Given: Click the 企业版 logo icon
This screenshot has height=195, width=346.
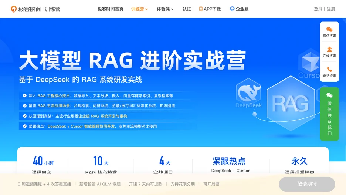Looking at the screenshot, I should tap(232, 9).
